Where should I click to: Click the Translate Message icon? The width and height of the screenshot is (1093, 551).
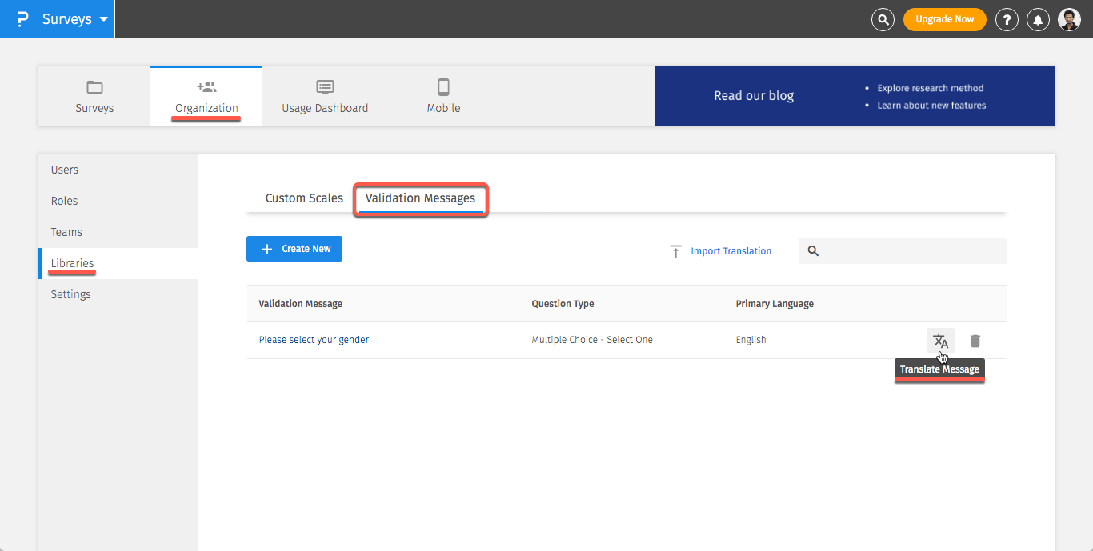940,341
